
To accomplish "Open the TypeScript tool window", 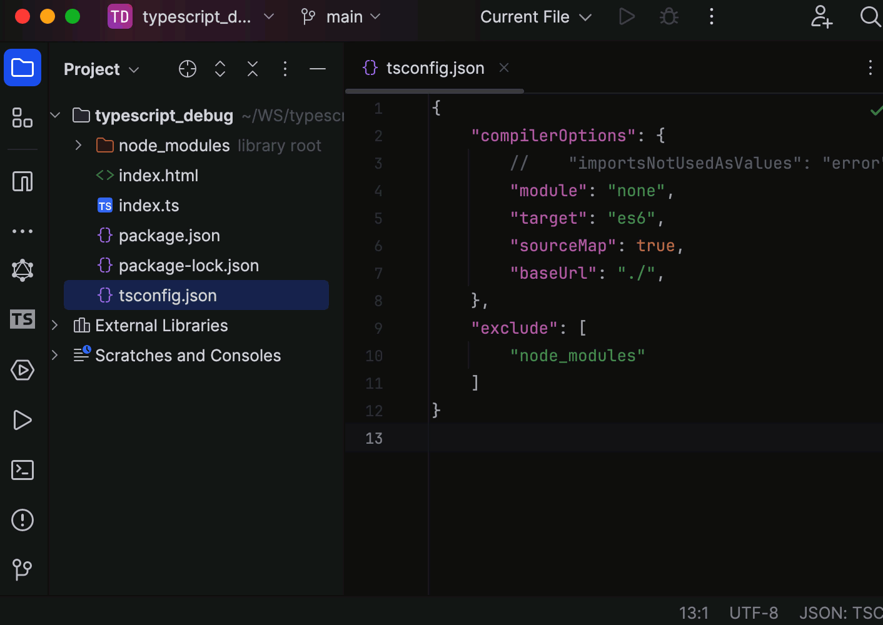I will (23, 319).
